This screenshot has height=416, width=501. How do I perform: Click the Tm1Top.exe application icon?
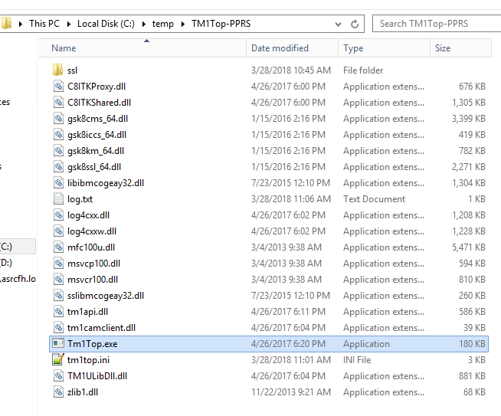tap(58, 343)
